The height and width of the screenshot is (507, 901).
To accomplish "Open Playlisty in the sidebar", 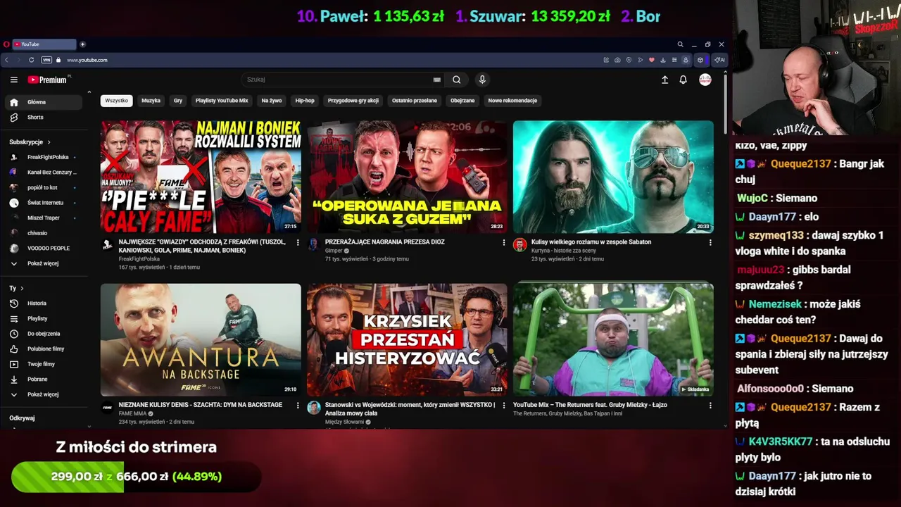I will tap(45, 318).
